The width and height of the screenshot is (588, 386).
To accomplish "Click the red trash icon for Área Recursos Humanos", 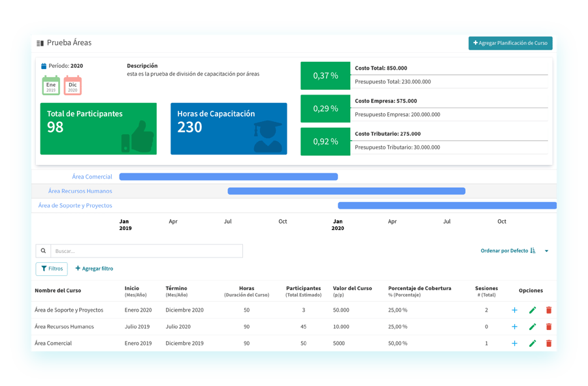I will pos(549,327).
